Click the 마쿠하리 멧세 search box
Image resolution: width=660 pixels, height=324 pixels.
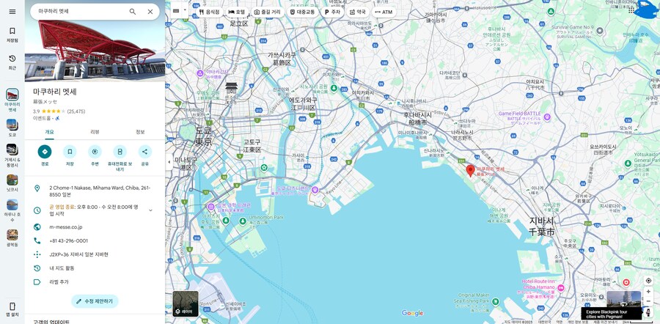(x=80, y=12)
